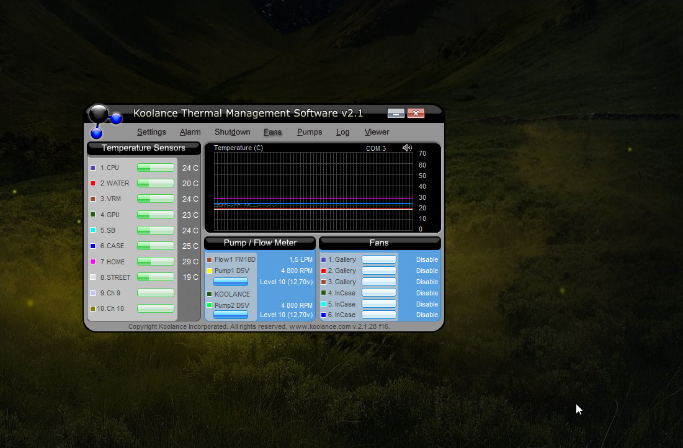Click the 1. Gallery fan swatch
The height and width of the screenshot is (448, 683).
click(x=324, y=260)
